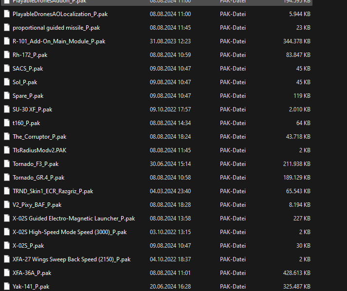The width and height of the screenshot is (347, 291).
Task: Click the file icon next to Yak-141_P.pak
Action: (7, 287)
